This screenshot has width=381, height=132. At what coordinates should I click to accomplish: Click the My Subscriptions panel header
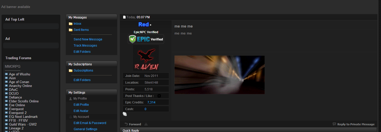point(92,64)
